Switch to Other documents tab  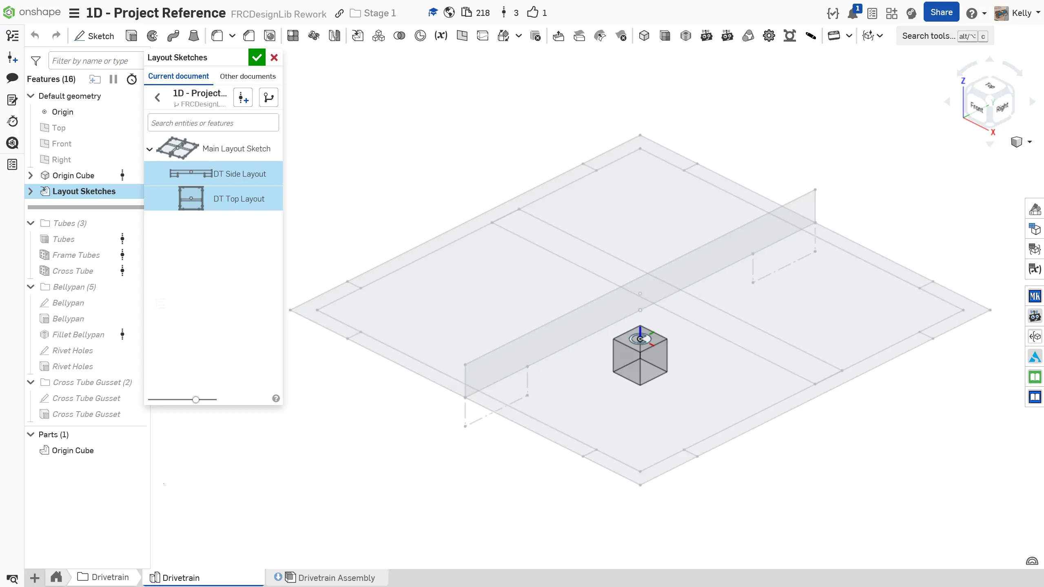coord(248,76)
